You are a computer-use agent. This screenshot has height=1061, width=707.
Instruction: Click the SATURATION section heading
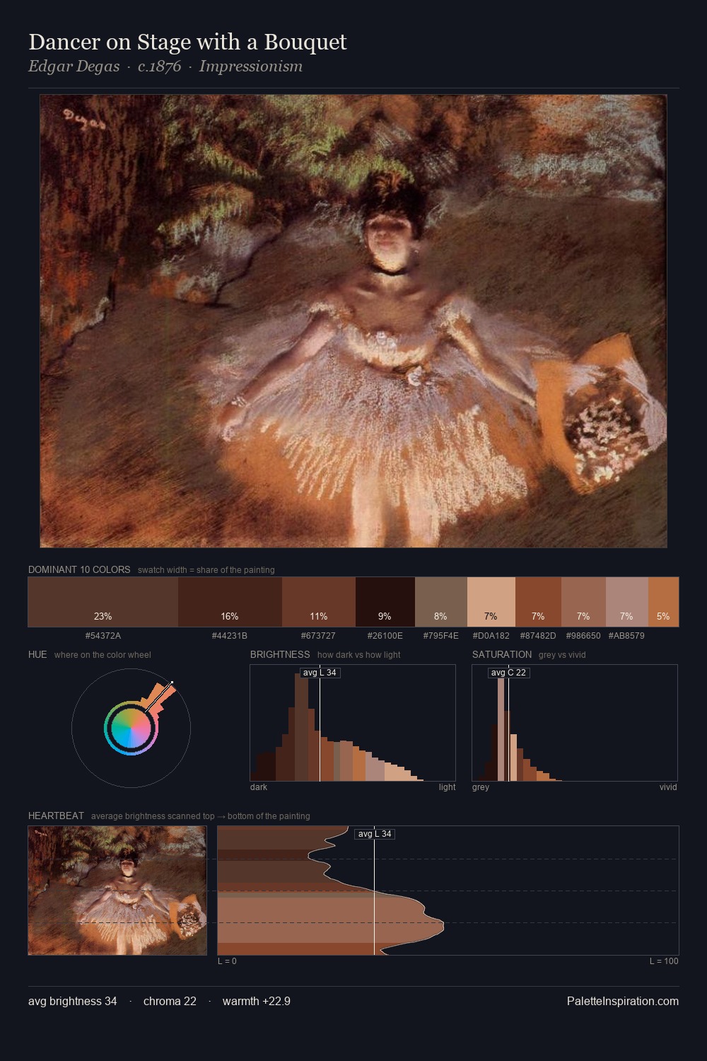(502, 654)
